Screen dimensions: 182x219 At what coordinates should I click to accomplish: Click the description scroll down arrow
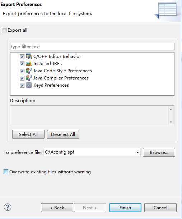[x=171, y=122]
